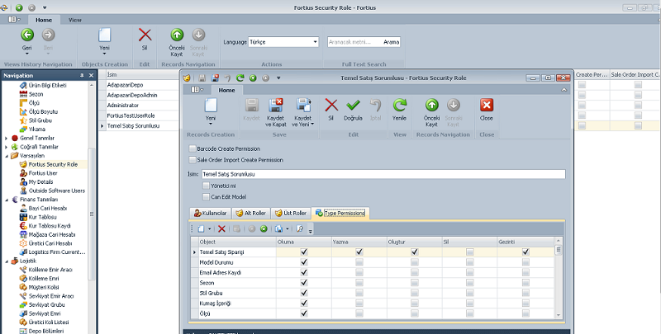661x334 pixels.
Task: Click full text search input field
Action: click(354, 42)
